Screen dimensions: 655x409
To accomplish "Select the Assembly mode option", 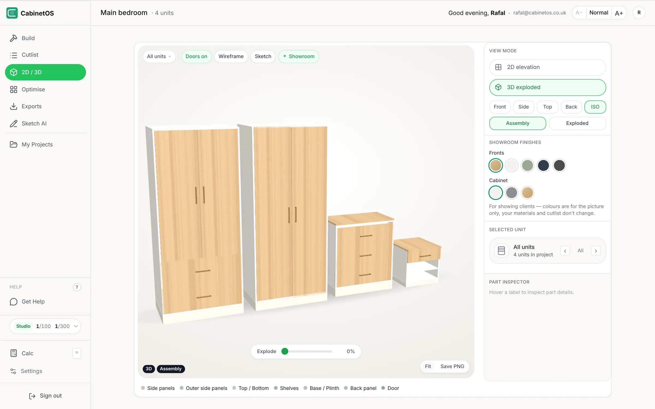I will (x=517, y=123).
